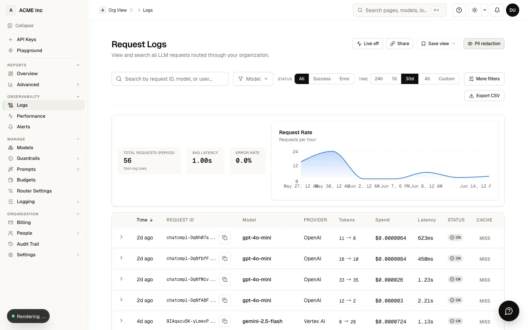Expand the Guardrails sidebar item

click(x=44, y=158)
